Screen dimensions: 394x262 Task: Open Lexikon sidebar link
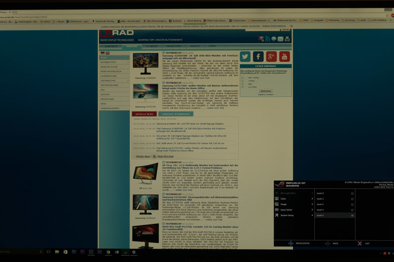[x=114, y=94]
